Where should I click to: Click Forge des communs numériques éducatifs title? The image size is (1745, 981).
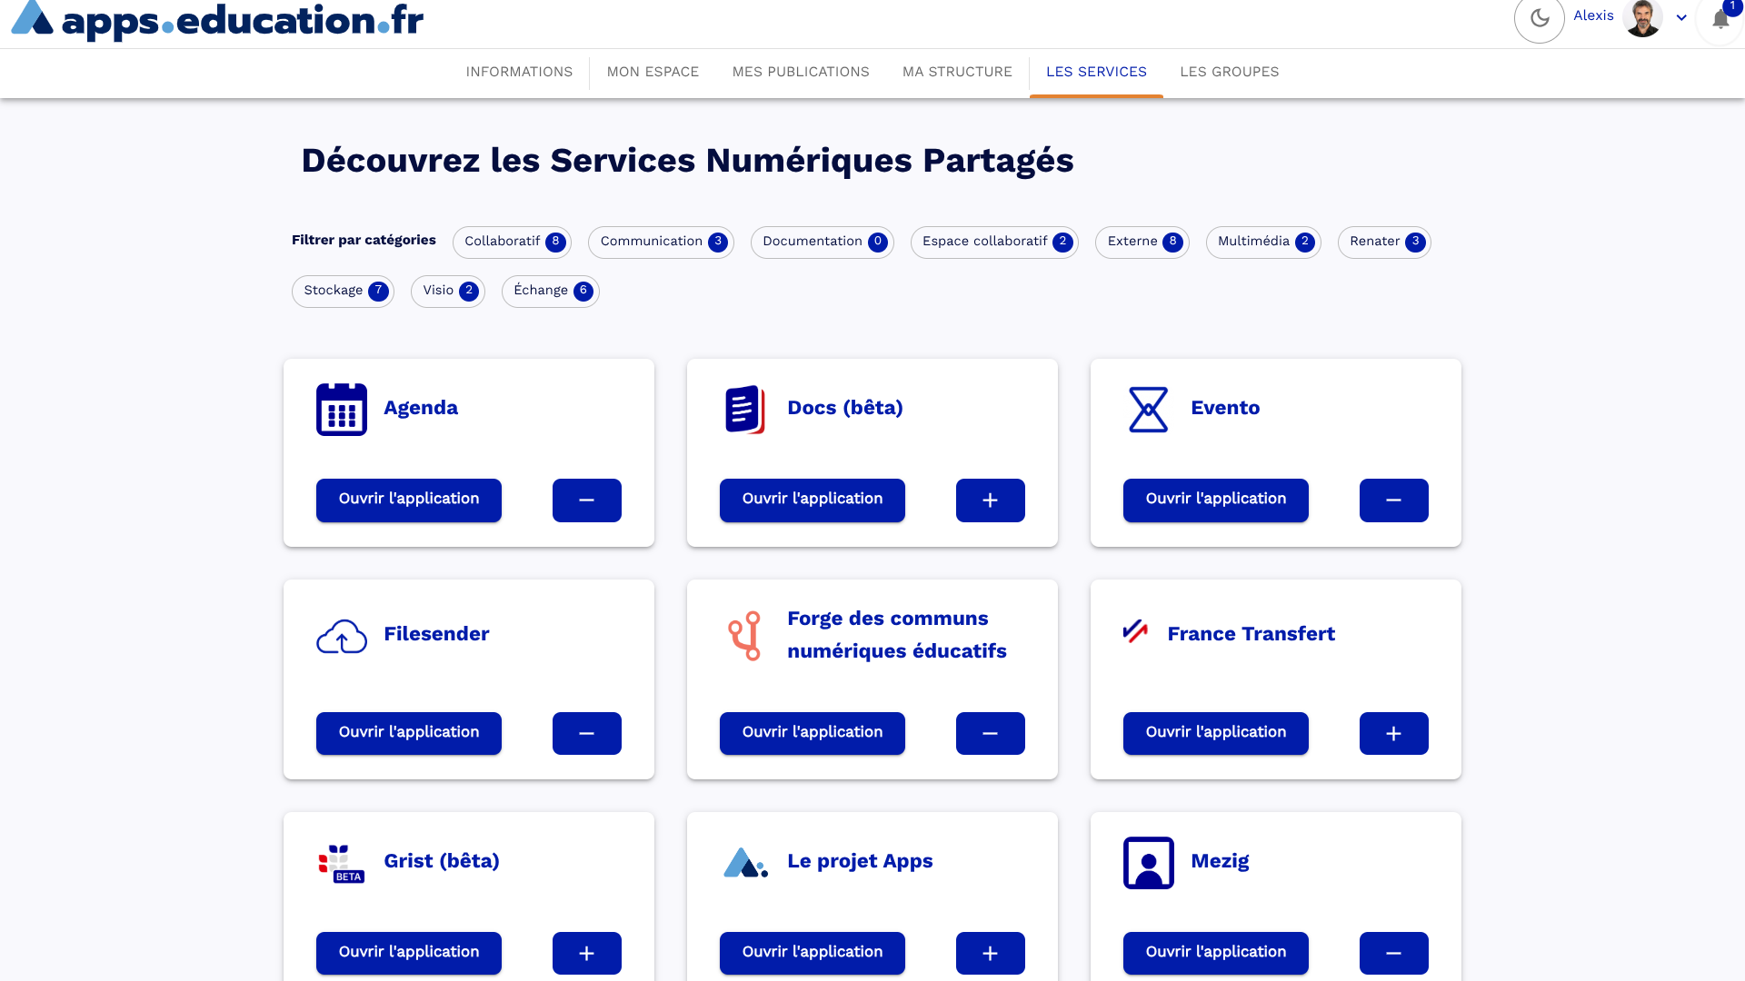click(897, 635)
